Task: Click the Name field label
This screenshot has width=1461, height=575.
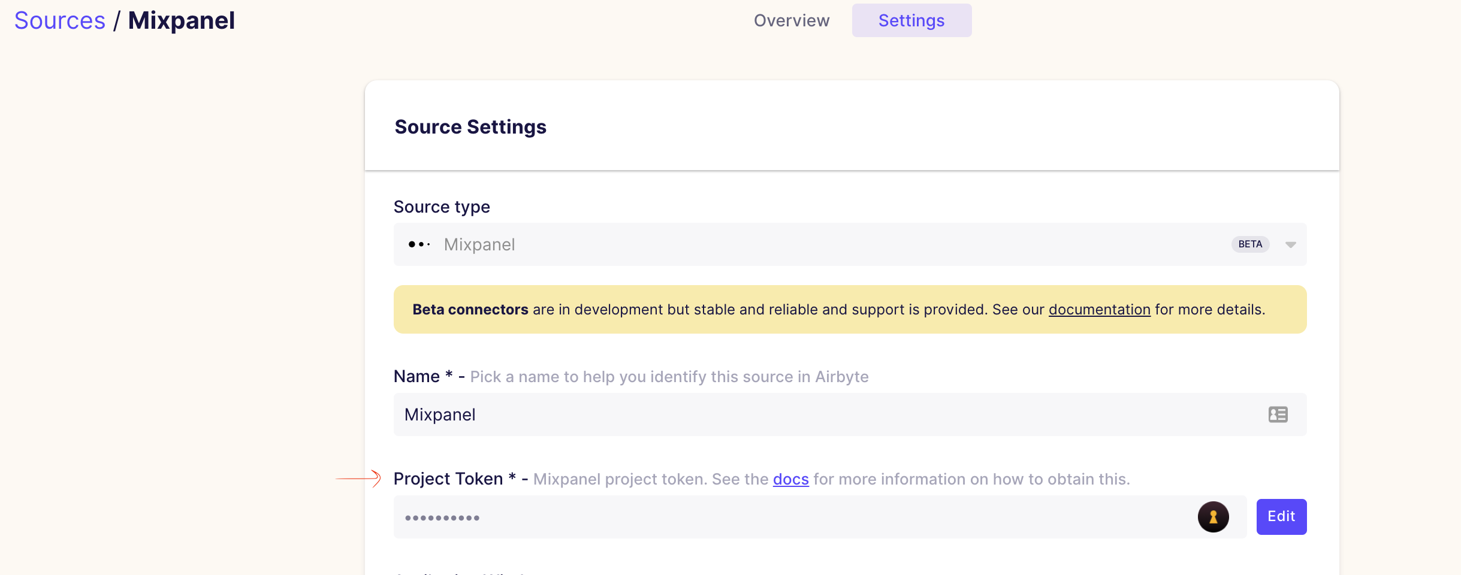Action: [416, 376]
